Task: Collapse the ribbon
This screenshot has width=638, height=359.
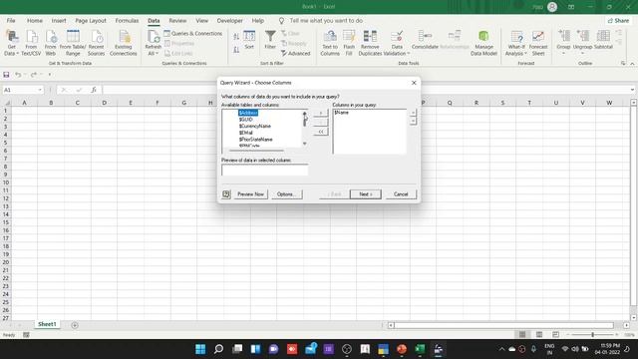Action: coord(632,64)
